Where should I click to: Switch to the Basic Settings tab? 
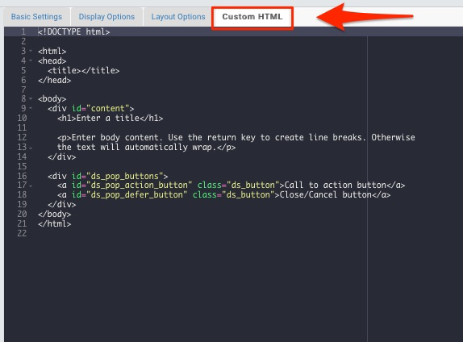[36, 17]
